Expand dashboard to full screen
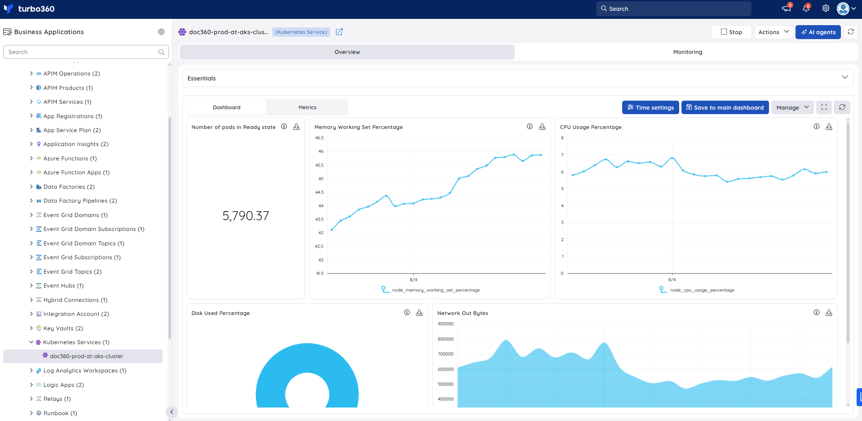Viewport: 862px width, 421px height. (824, 107)
